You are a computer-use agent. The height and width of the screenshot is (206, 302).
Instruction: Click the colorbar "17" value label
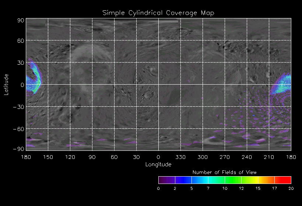pos(274,188)
